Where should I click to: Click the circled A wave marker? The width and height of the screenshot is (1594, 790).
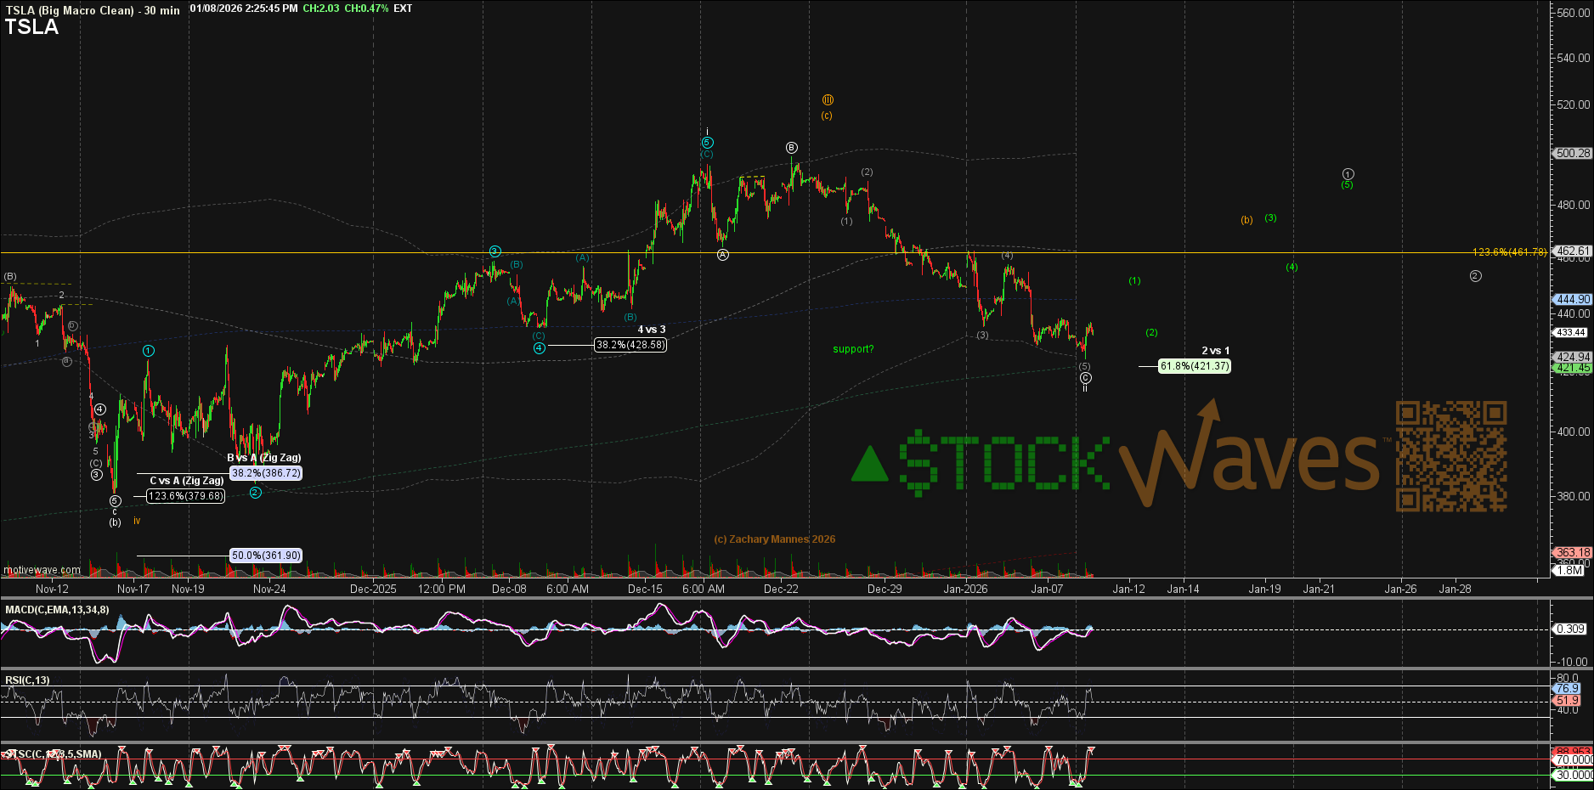coord(723,255)
